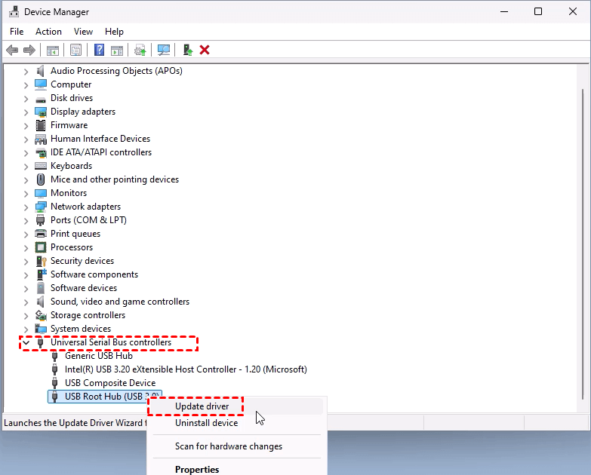591x475 pixels.
Task: Choose Properties from the context menu
Action: pyautogui.click(x=237, y=469)
